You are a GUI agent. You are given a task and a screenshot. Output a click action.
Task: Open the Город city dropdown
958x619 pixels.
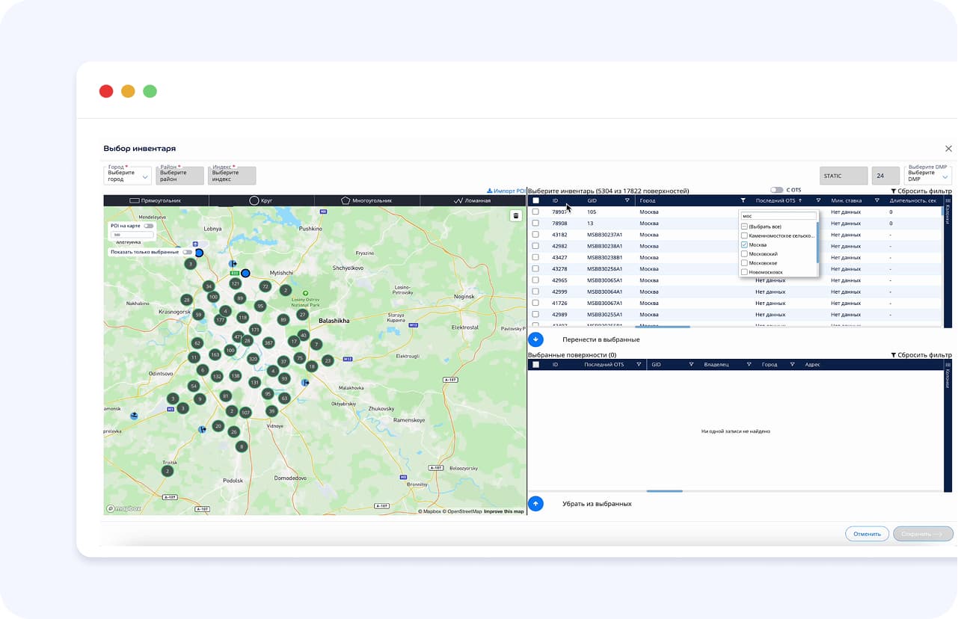[127, 176]
